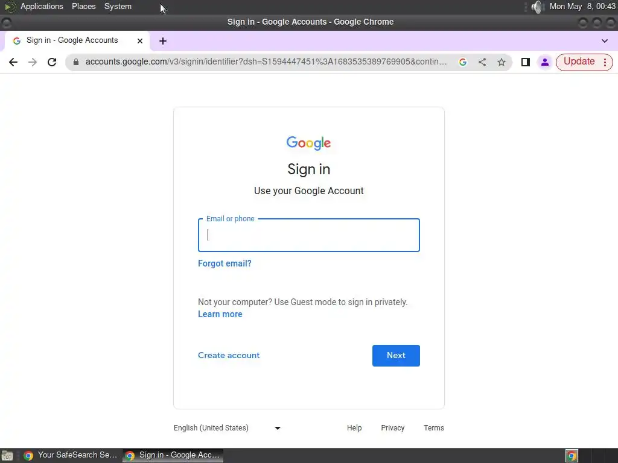The height and width of the screenshot is (463, 618).
Task: Open the Learn more link
Action: (x=220, y=314)
